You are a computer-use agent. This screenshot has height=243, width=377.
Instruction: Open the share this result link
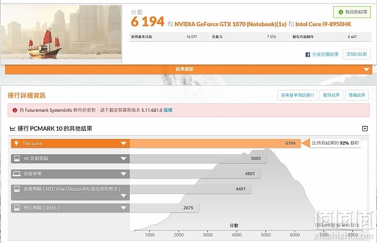click(x=325, y=54)
